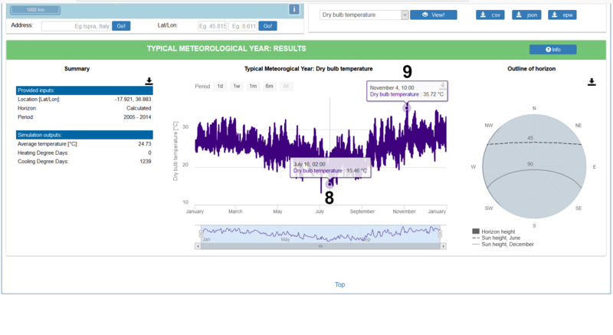Download data as epw

(x=562, y=15)
